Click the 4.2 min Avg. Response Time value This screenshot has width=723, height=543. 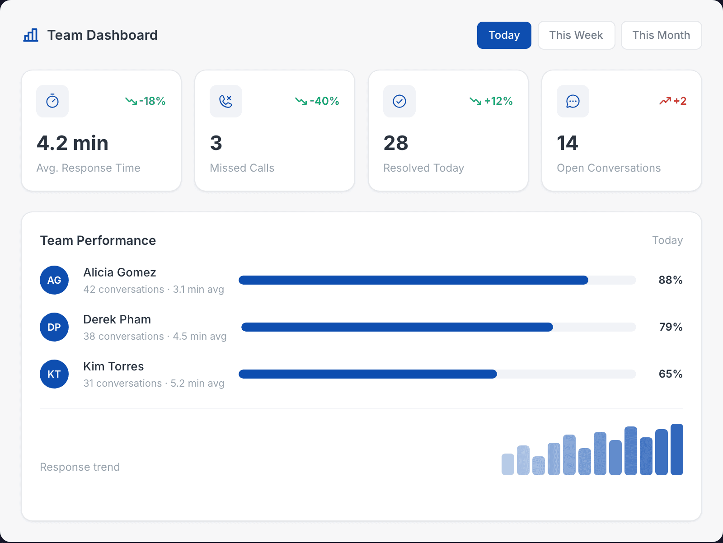[x=73, y=143]
